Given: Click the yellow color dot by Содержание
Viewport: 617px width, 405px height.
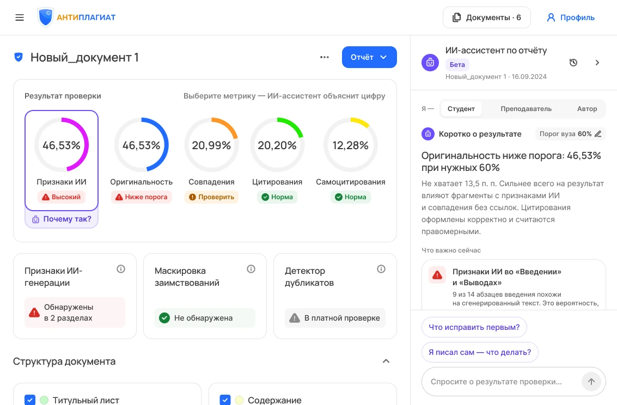Looking at the screenshot, I should pyautogui.click(x=239, y=400).
